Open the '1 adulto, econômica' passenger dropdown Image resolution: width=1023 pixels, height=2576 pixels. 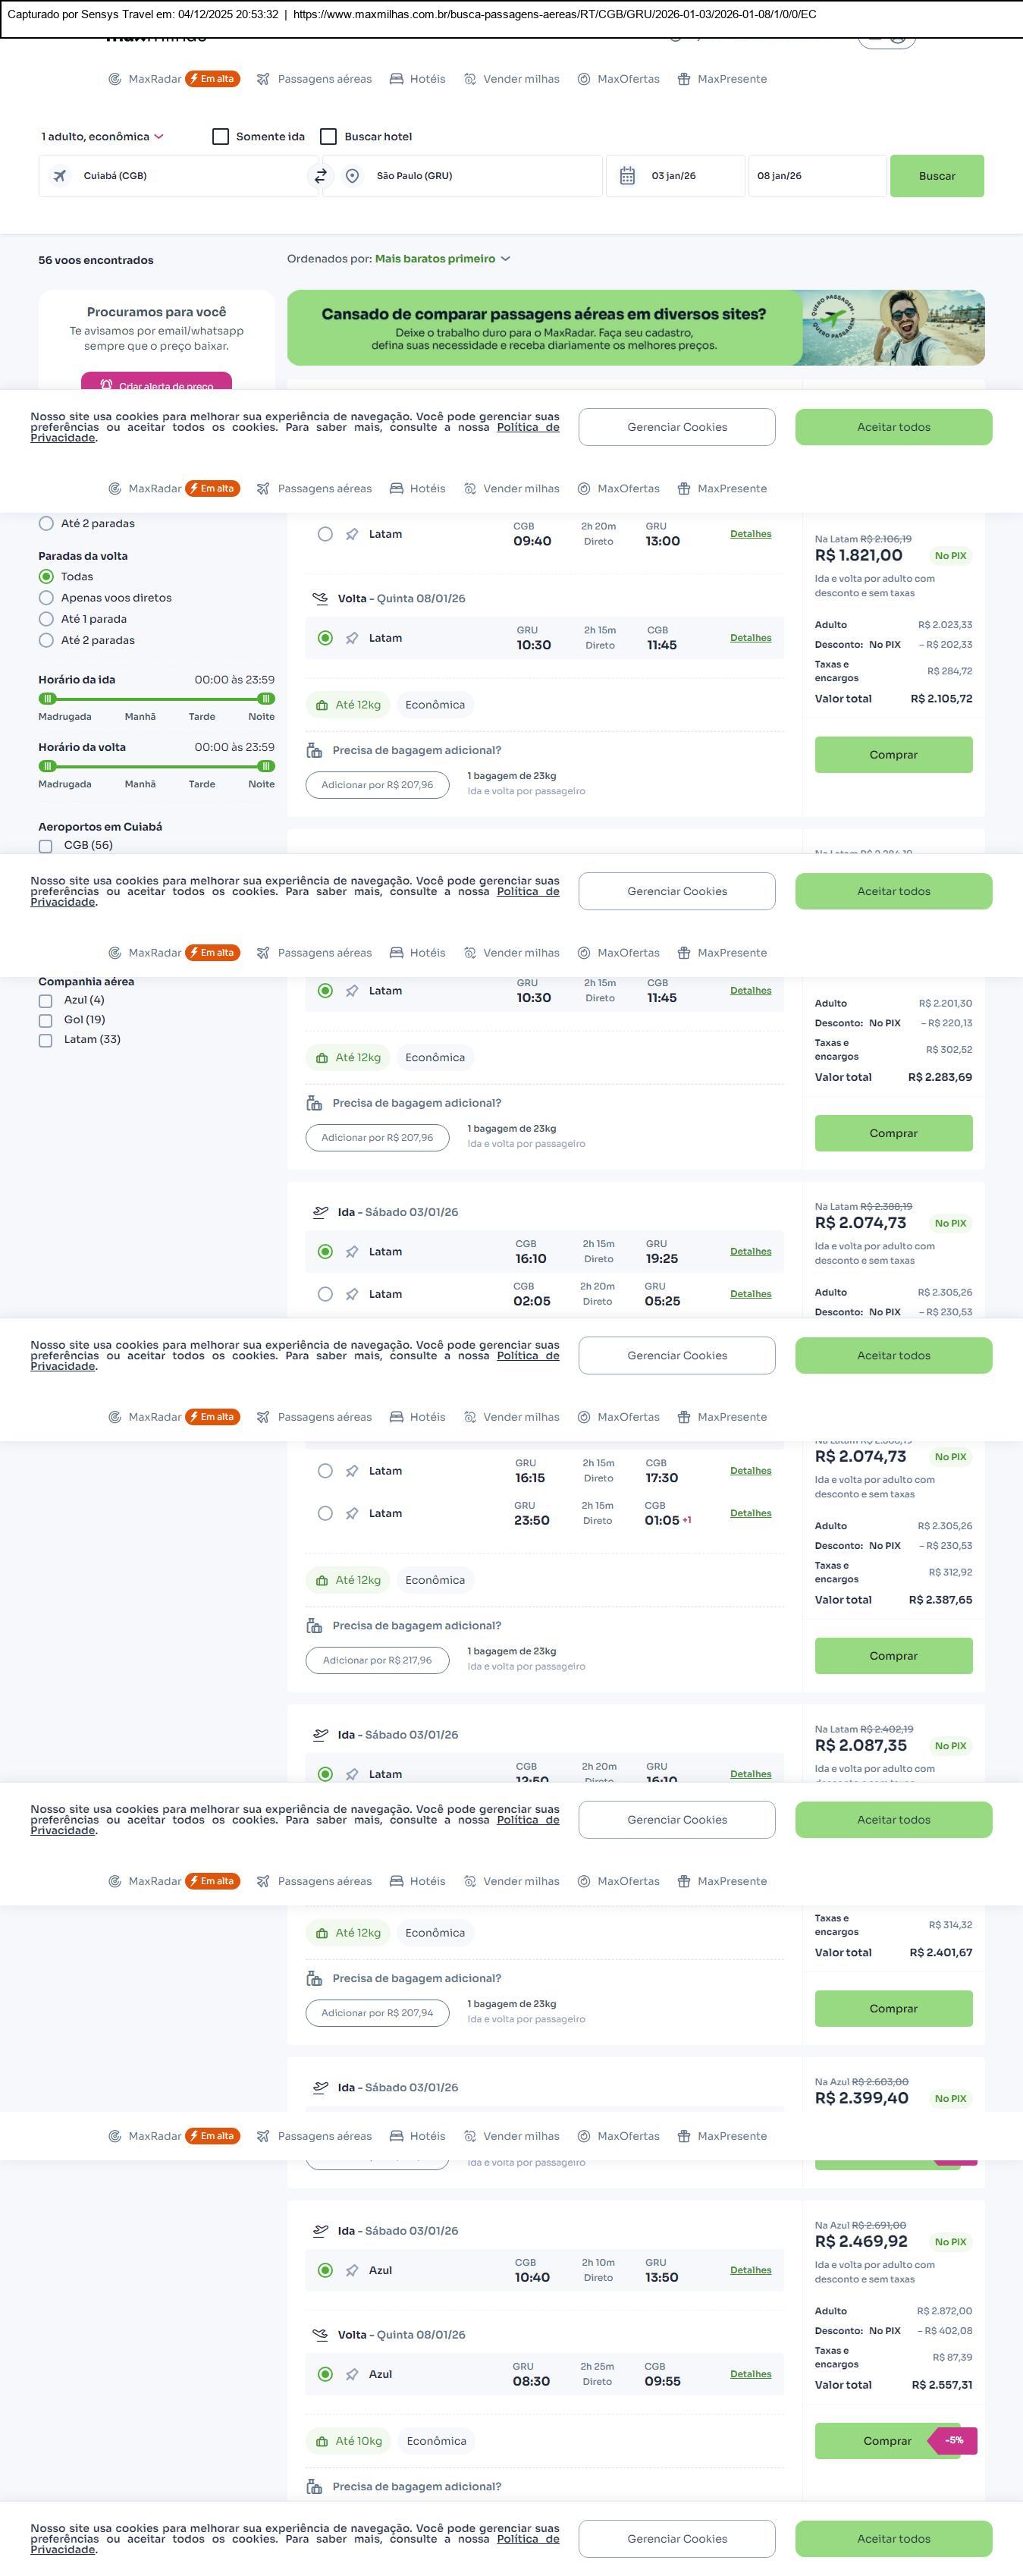[101, 137]
